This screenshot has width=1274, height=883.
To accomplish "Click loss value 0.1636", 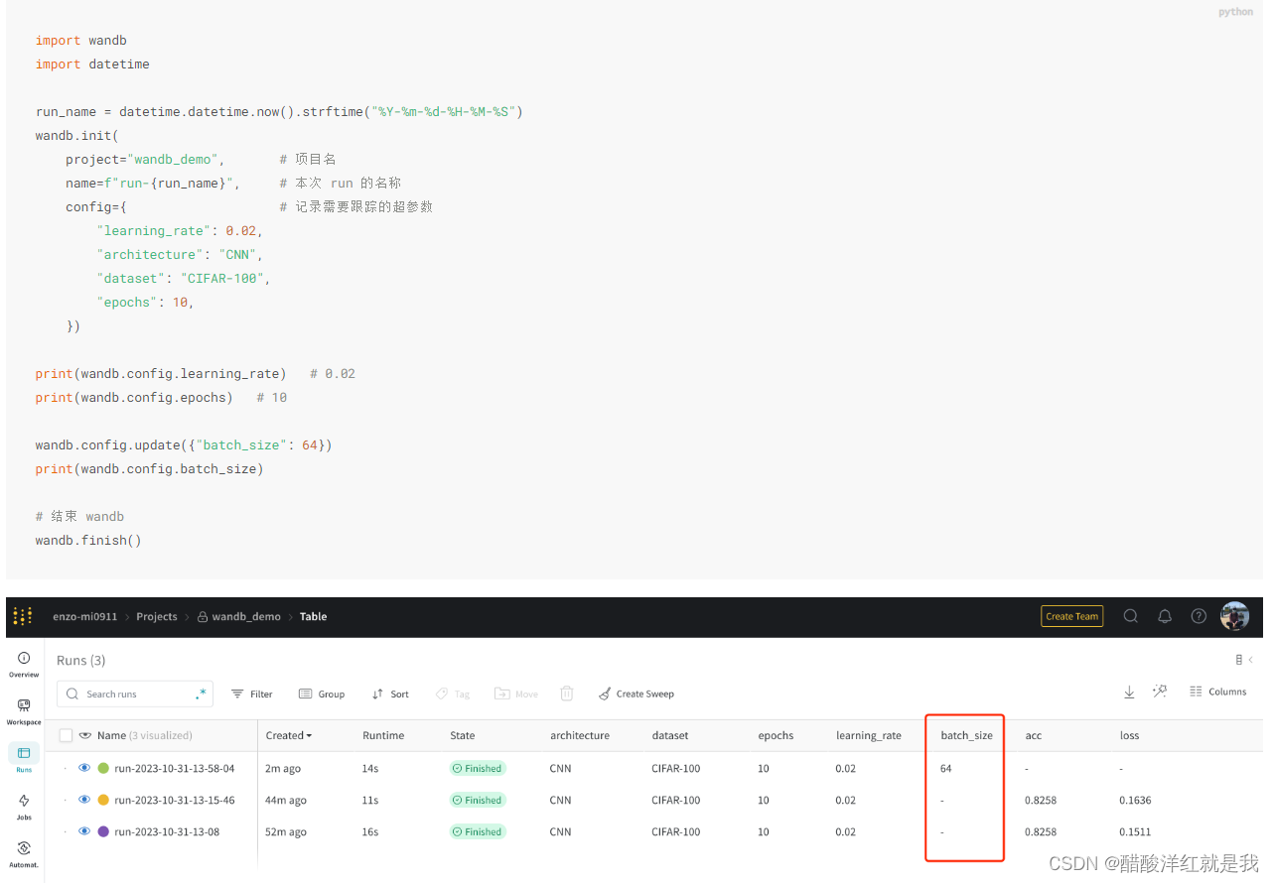I will click(1135, 800).
